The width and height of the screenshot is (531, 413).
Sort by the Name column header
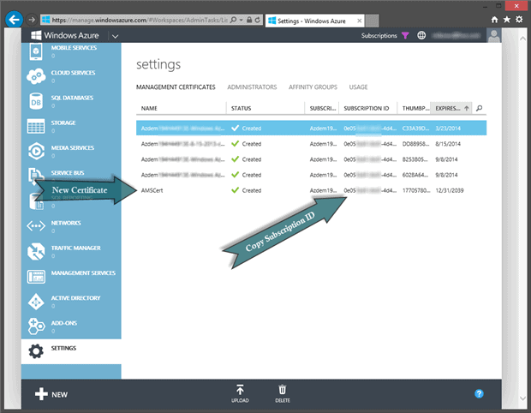pos(181,109)
